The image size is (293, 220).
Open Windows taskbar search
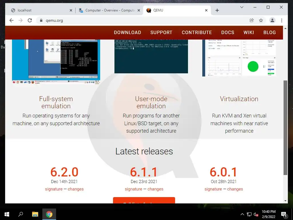click(21, 214)
